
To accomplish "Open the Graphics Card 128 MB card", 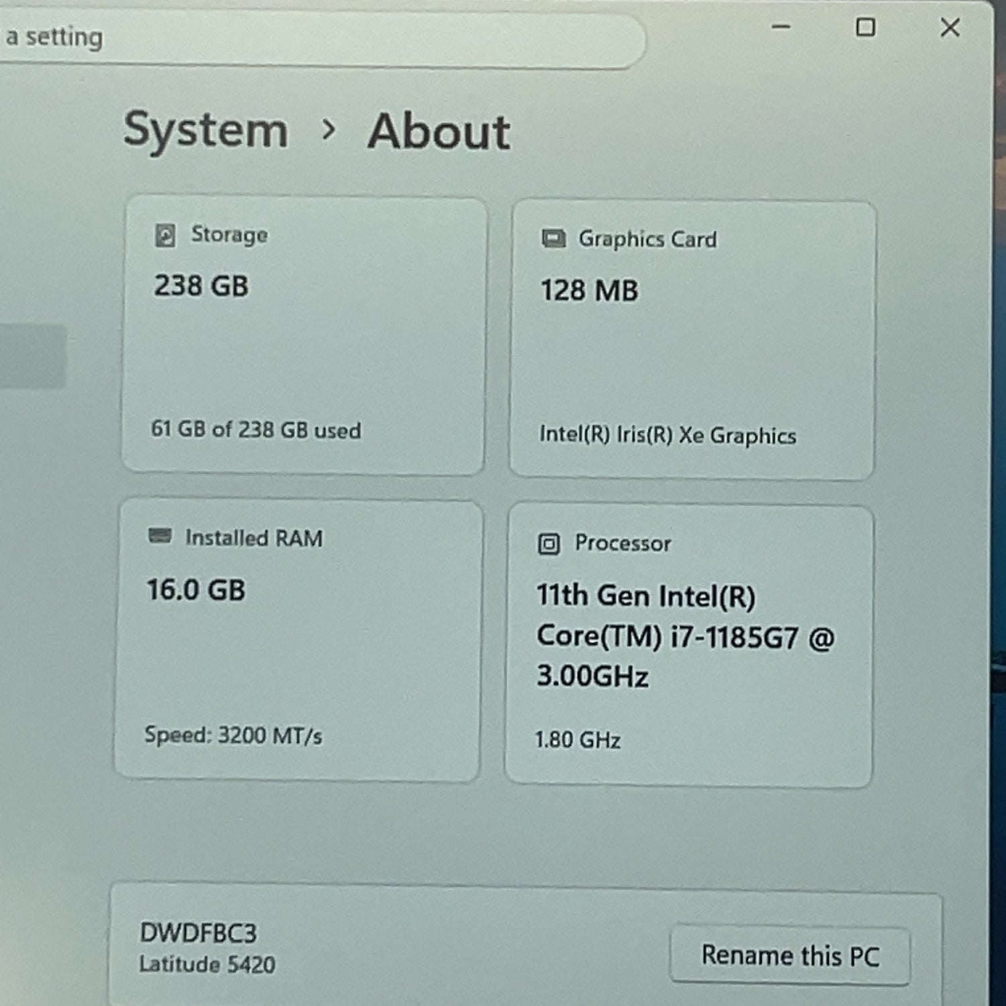I will (693, 339).
